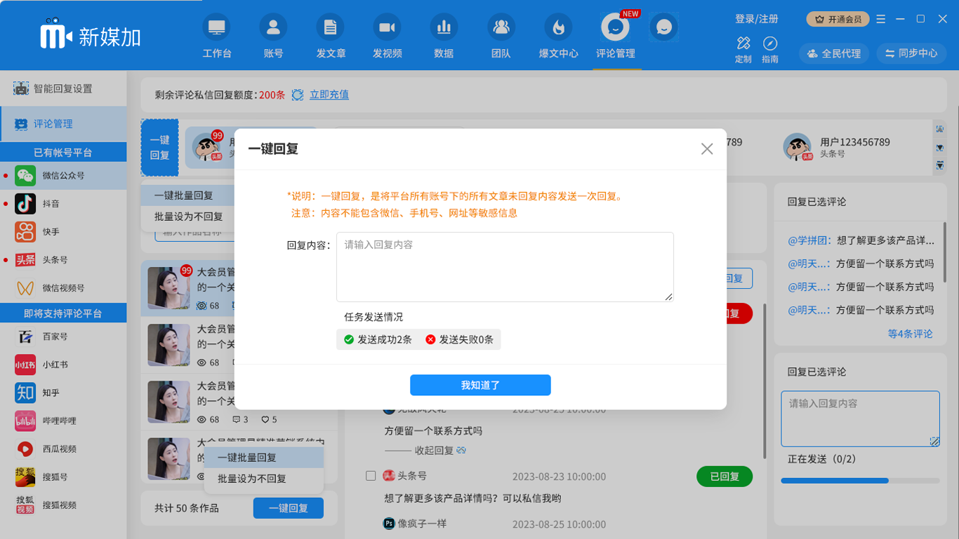Click the 我知道了 confirmation button

coord(480,385)
